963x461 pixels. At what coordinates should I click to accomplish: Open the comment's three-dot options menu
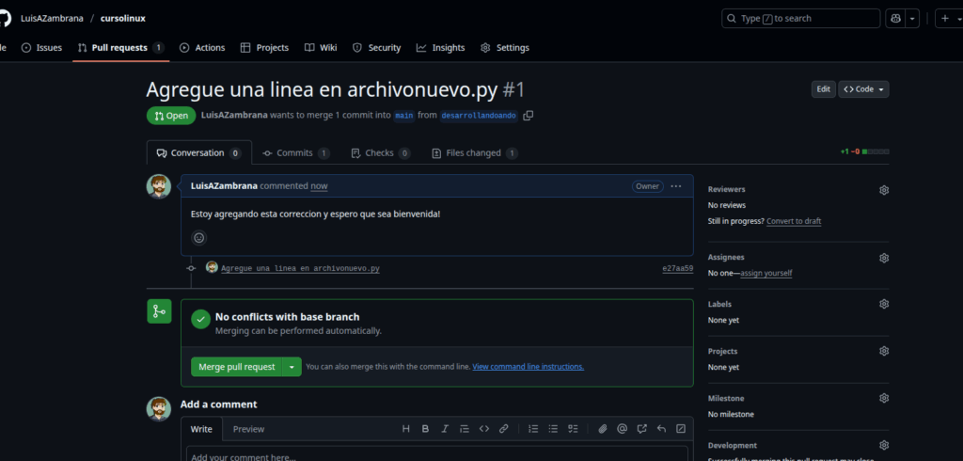[x=675, y=186]
